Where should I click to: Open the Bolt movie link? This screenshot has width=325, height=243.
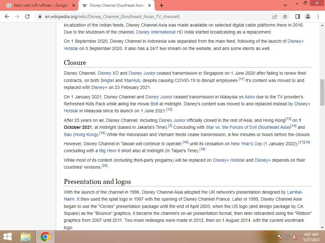154,104
